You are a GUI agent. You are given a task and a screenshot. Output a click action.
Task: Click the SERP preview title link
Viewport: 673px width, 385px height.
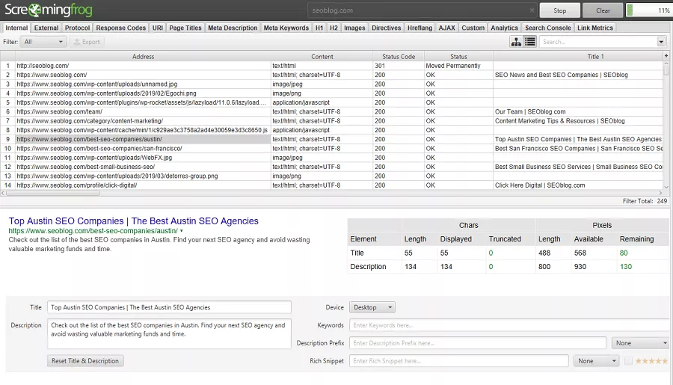click(x=134, y=221)
